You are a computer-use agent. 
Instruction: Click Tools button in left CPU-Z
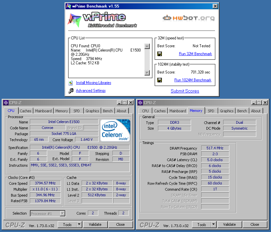click(x=67, y=224)
